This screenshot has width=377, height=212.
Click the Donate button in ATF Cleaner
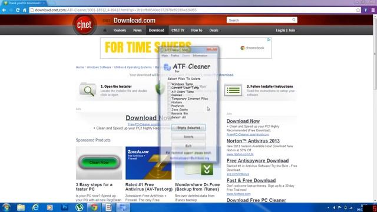pyautogui.click(x=188, y=137)
